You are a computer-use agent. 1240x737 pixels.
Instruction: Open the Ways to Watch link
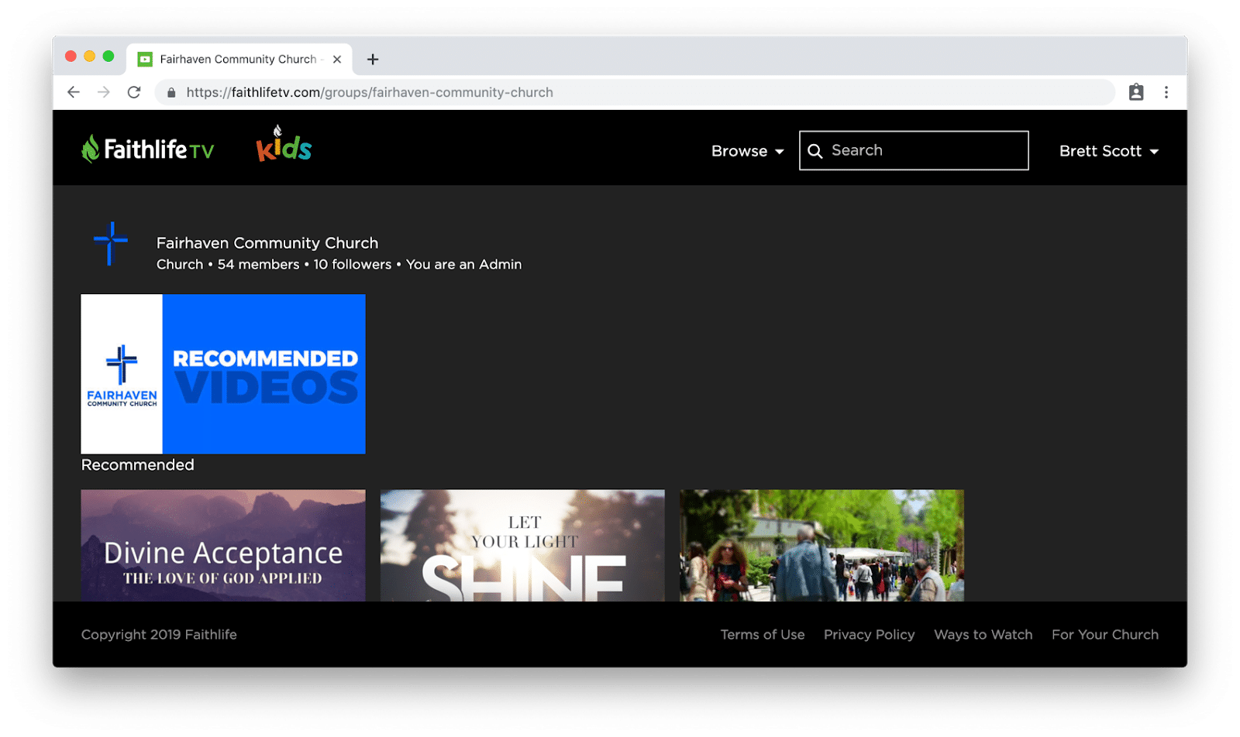[983, 634]
